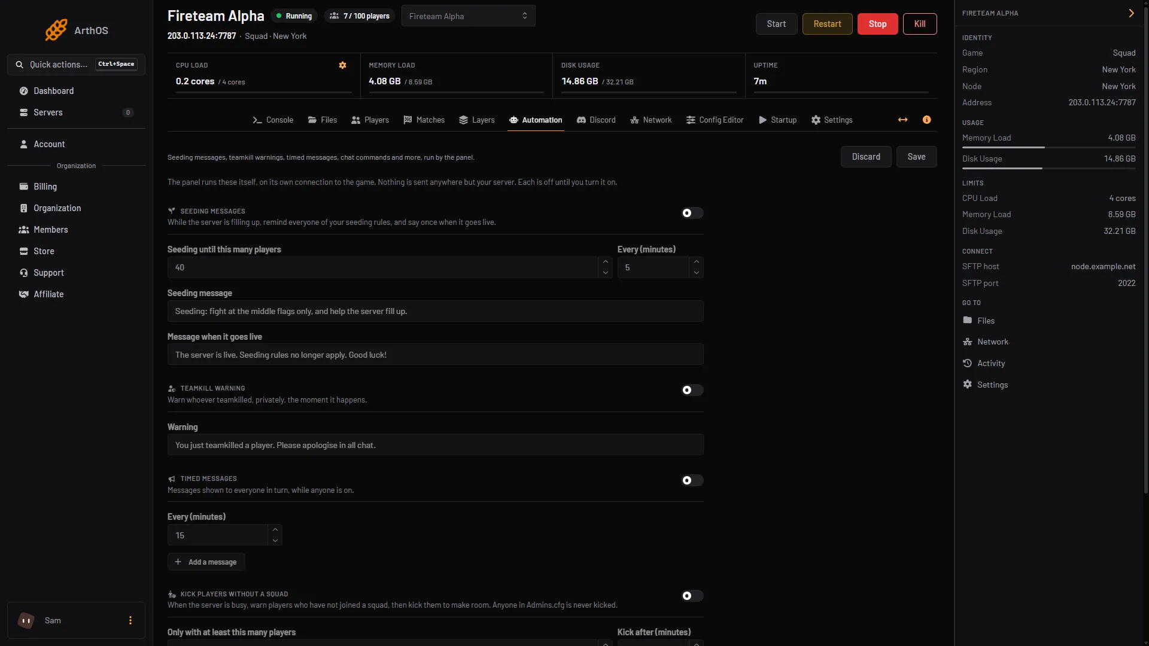Open the Players tab
The width and height of the screenshot is (1149, 646).
coord(370,120)
